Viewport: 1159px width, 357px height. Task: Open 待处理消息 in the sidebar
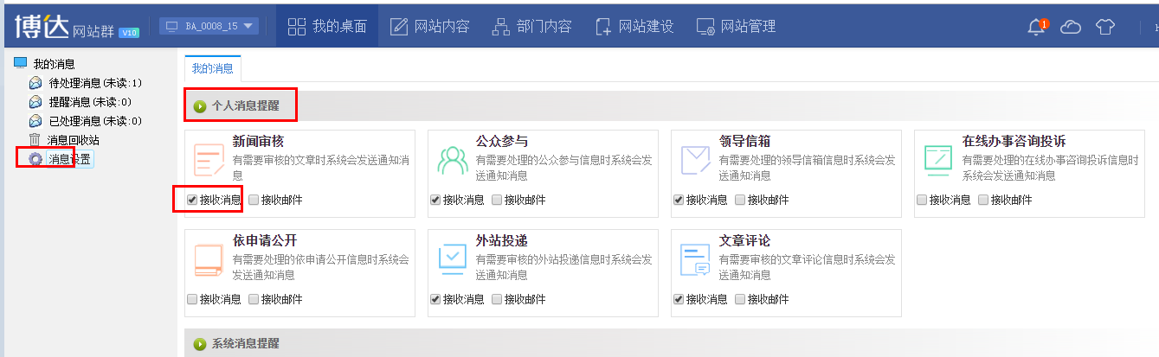coord(95,83)
